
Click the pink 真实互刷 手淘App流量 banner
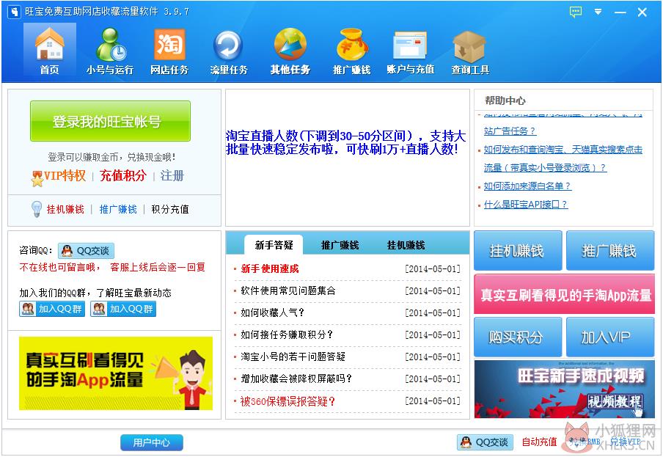(564, 294)
